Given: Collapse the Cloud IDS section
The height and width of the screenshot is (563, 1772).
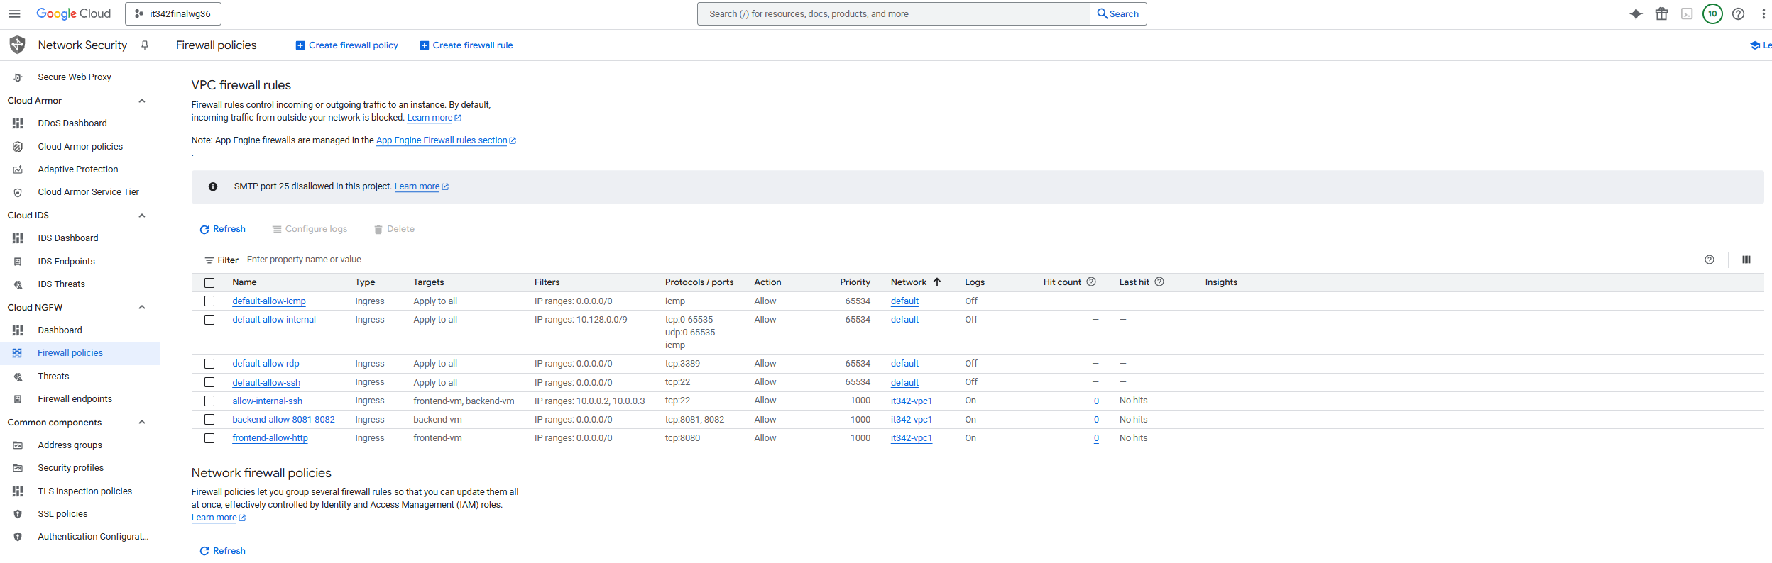Looking at the screenshot, I should (142, 216).
